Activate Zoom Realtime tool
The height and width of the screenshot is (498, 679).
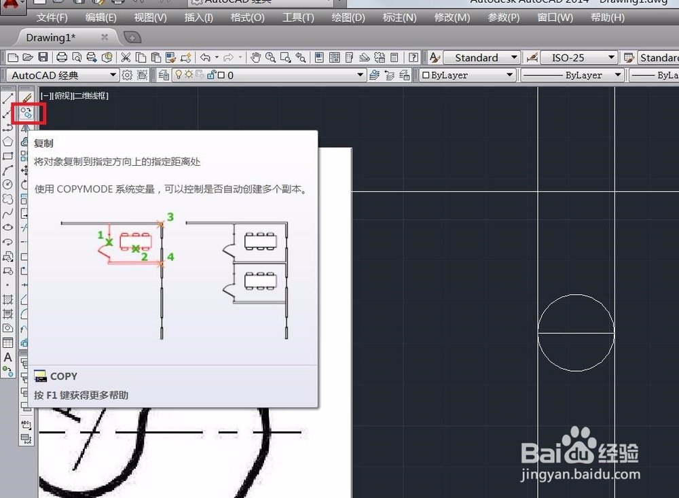(271, 57)
